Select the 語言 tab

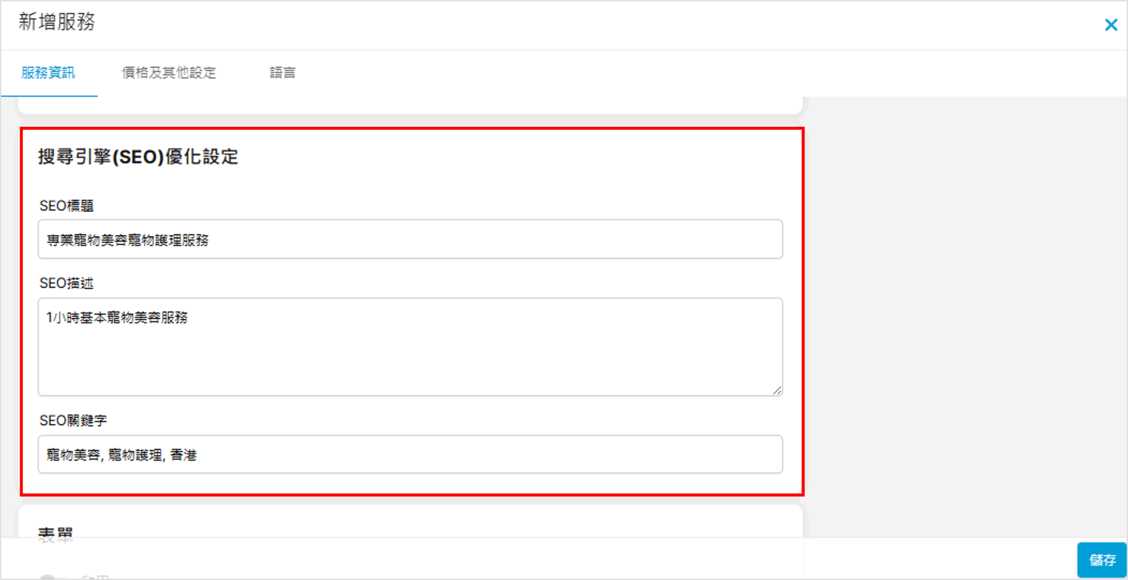(x=282, y=73)
